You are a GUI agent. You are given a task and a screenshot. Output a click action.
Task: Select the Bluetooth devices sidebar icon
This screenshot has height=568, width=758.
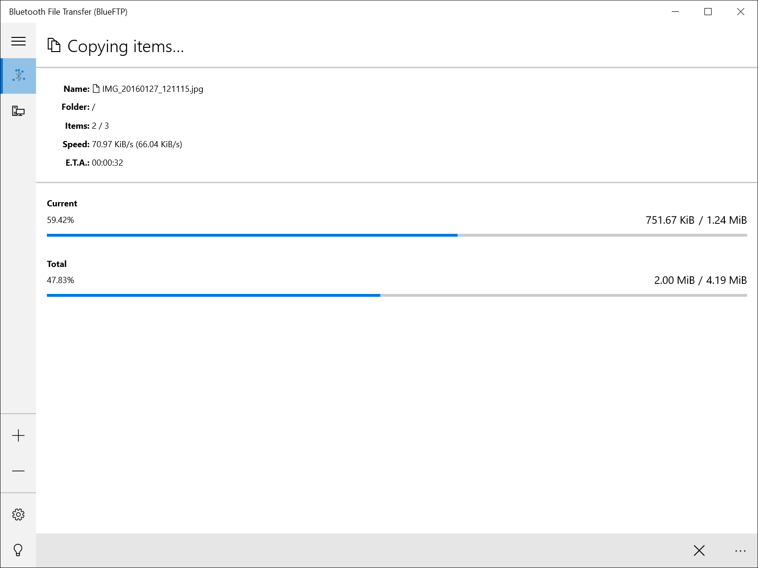point(18,76)
